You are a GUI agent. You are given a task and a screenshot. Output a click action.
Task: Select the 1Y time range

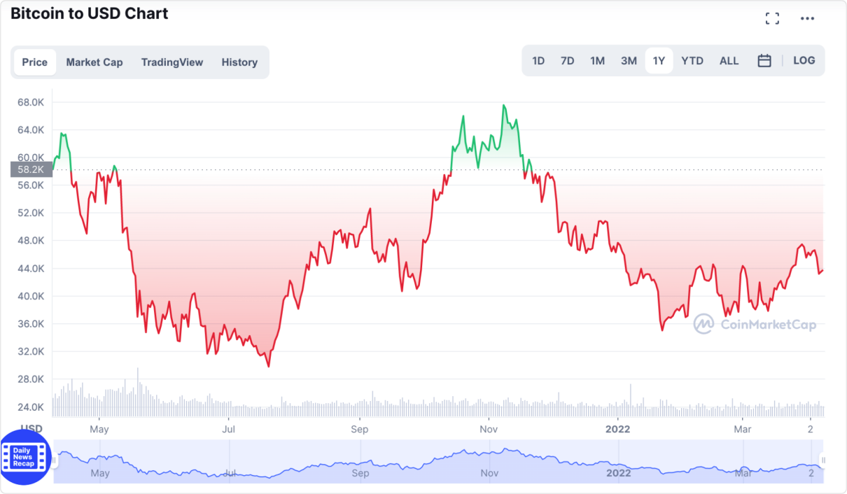[659, 61]
